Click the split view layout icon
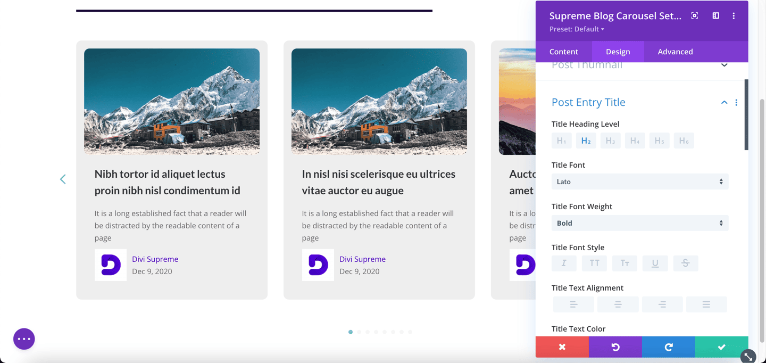This screenshot has width=766, height=363. pyautogui.click(x=715, y=15)
